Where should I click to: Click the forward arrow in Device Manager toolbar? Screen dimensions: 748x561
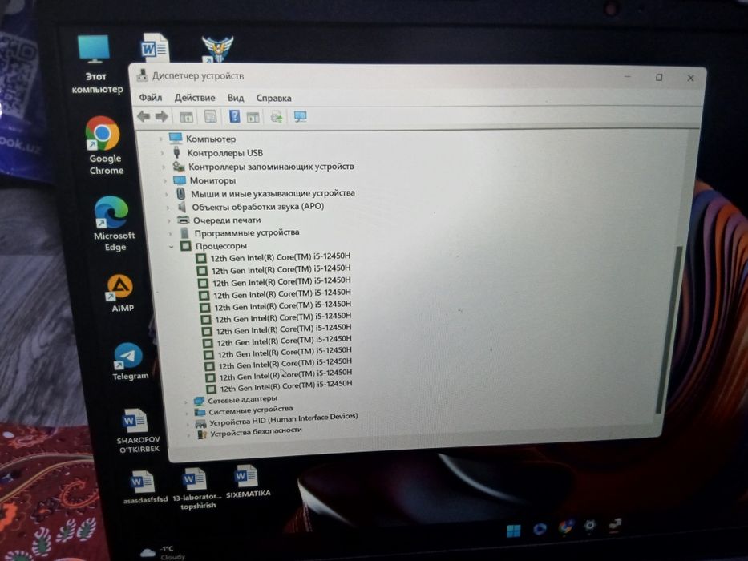click(x=162, y=116)
